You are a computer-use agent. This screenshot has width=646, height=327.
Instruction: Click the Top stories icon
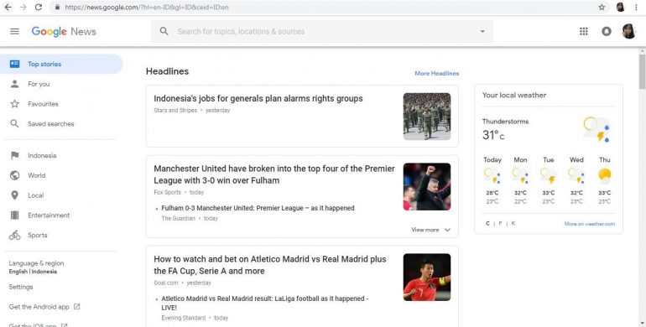pos(15,64)
